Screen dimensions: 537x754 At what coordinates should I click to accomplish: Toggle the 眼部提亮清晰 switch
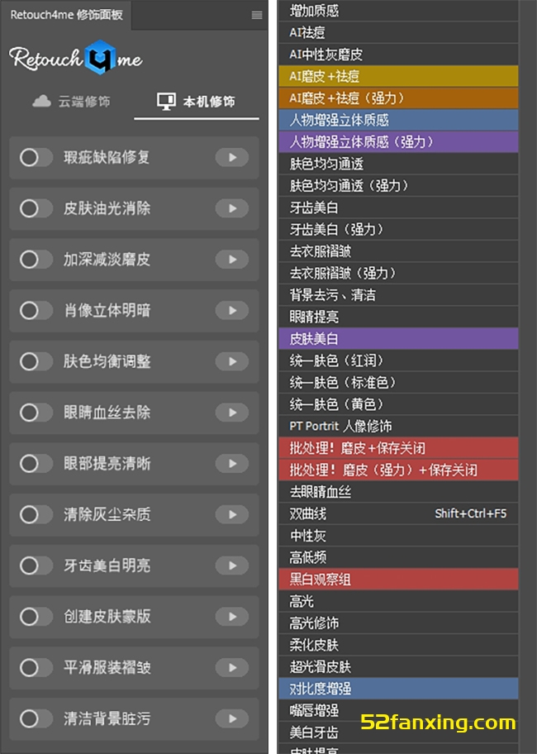(36, 464)
